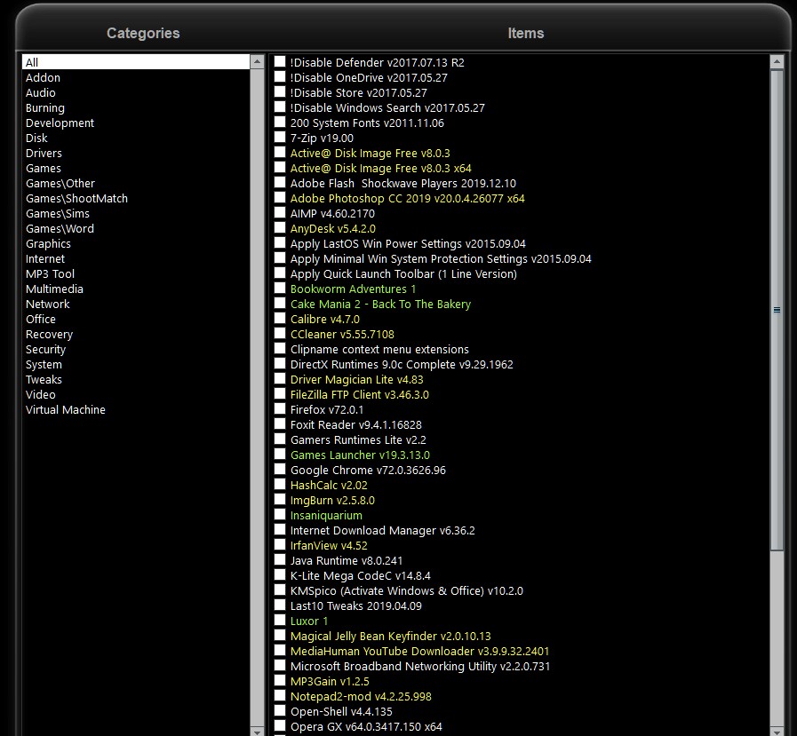Check the Firefox v72.0.1 checkbox
Image resolution: width=797 pixels, height=736 pixels.
click(x=280, y=409)
